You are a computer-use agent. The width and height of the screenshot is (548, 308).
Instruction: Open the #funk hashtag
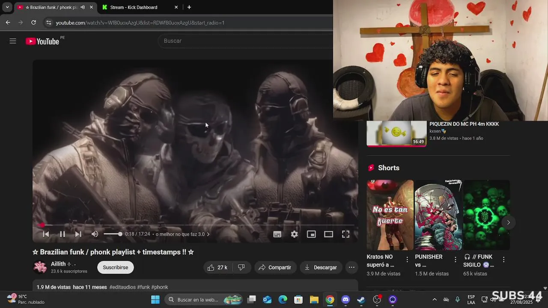click(x=143, y=287)
